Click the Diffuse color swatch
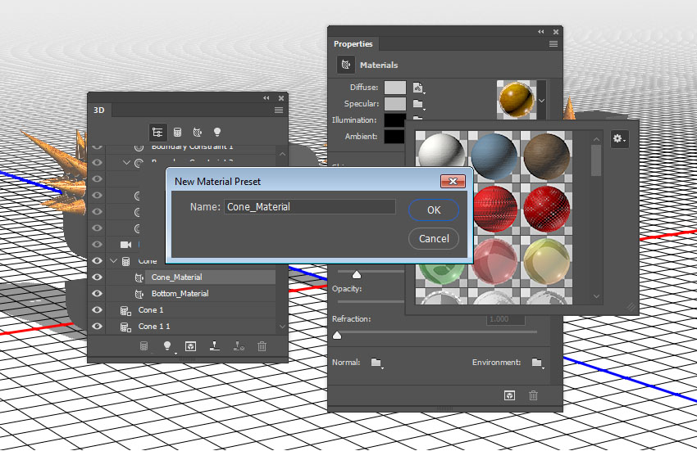Image resolution: width=697 pixels, height=451 pixels. pyautogui.click(x=395, y=88)
